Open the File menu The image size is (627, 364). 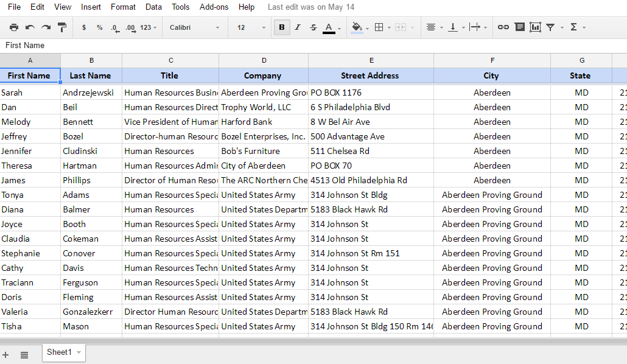tap(15, 7)
